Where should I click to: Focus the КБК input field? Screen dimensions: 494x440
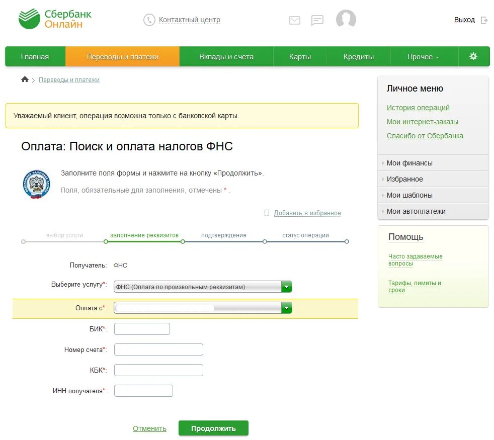(158, 370)
